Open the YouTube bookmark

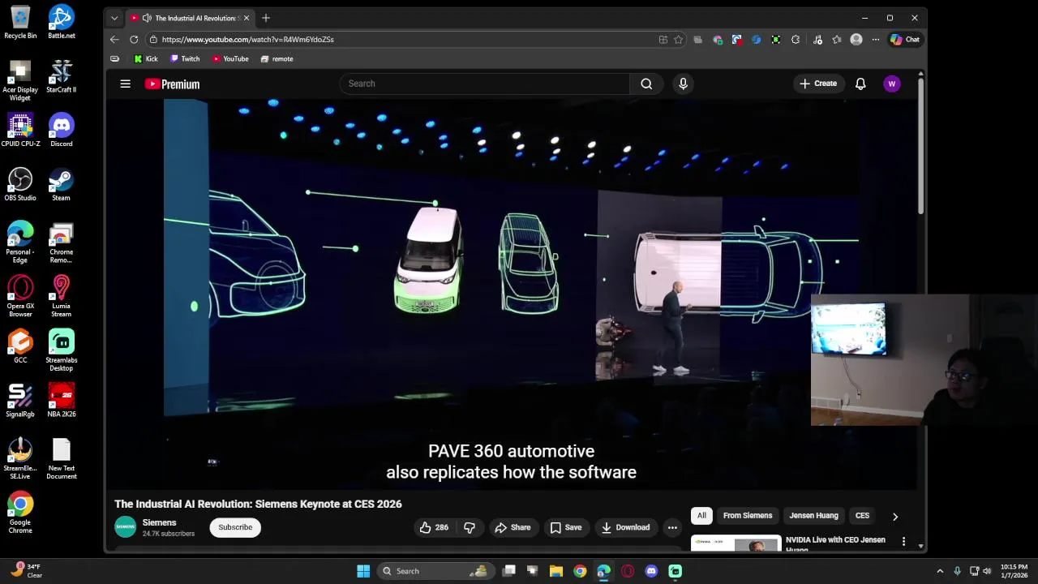[x=230, y=58]
